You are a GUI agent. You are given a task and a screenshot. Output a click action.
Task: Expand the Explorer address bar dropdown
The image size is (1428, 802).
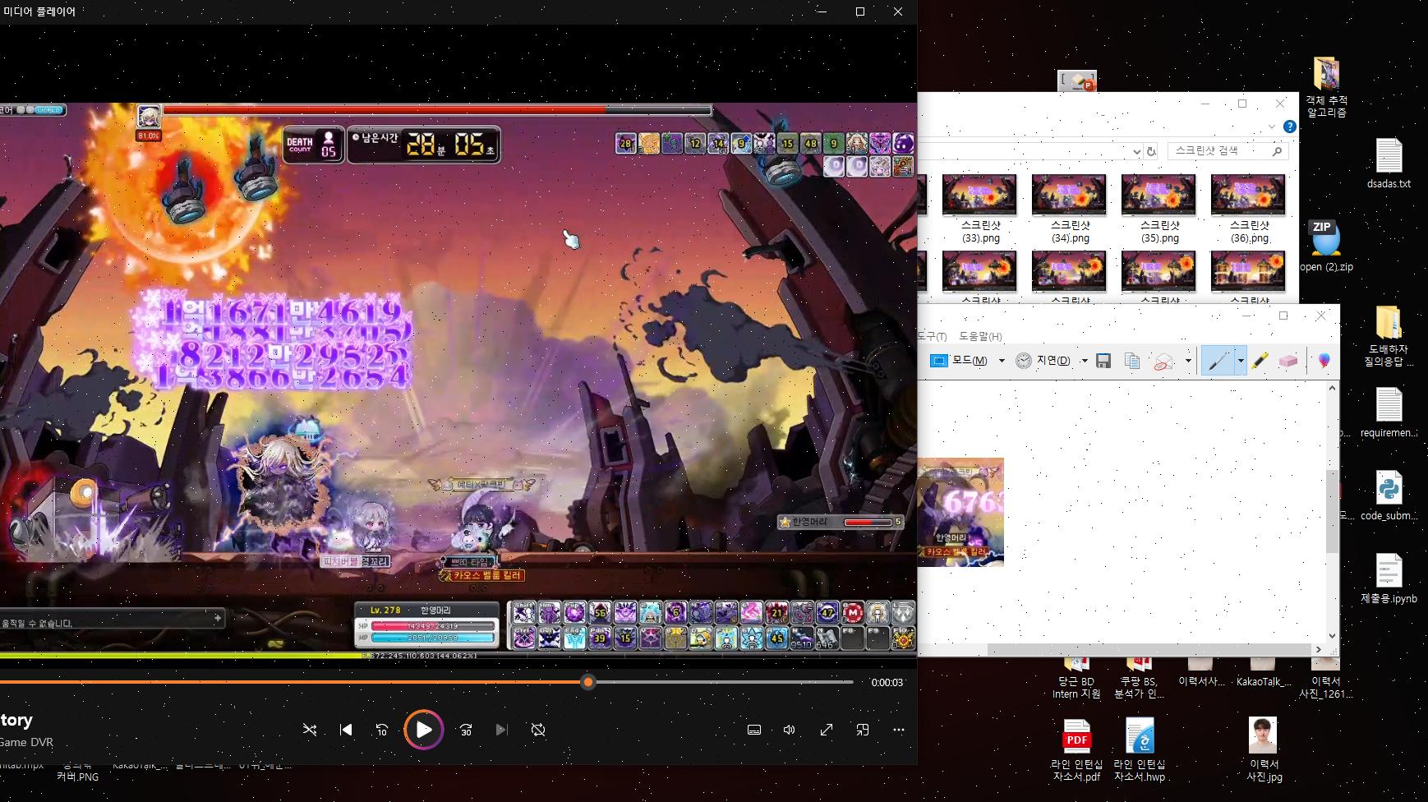point(1136,151)
